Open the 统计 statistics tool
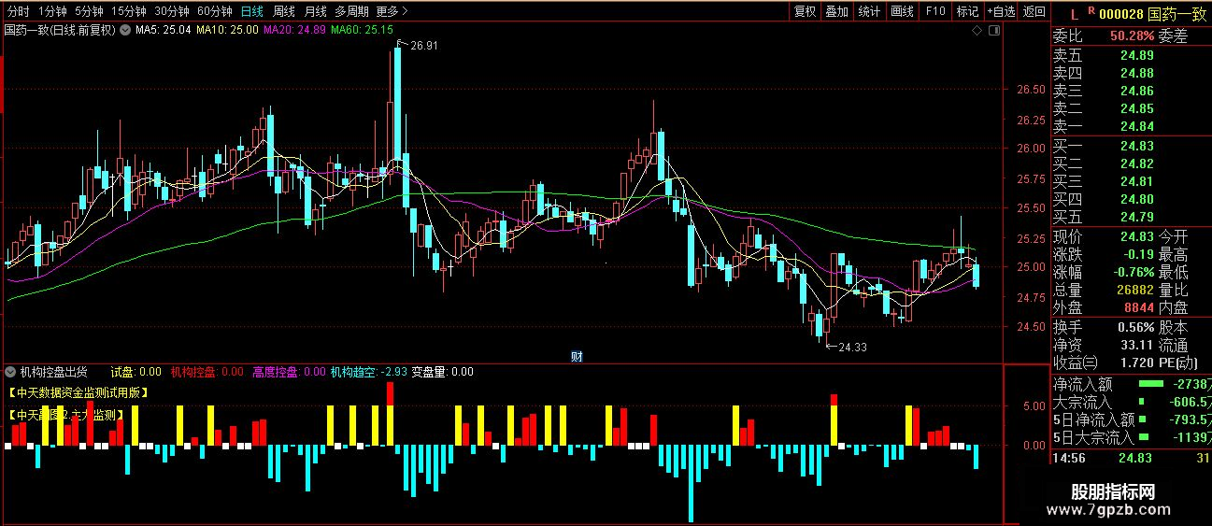Viewport: 1212px width, 526px height. pos(869,11)
